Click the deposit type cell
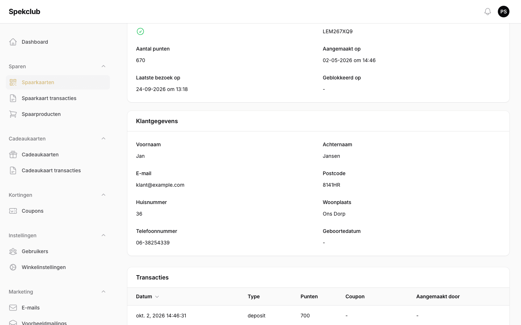The image size is (521, 325). point(257,316)
